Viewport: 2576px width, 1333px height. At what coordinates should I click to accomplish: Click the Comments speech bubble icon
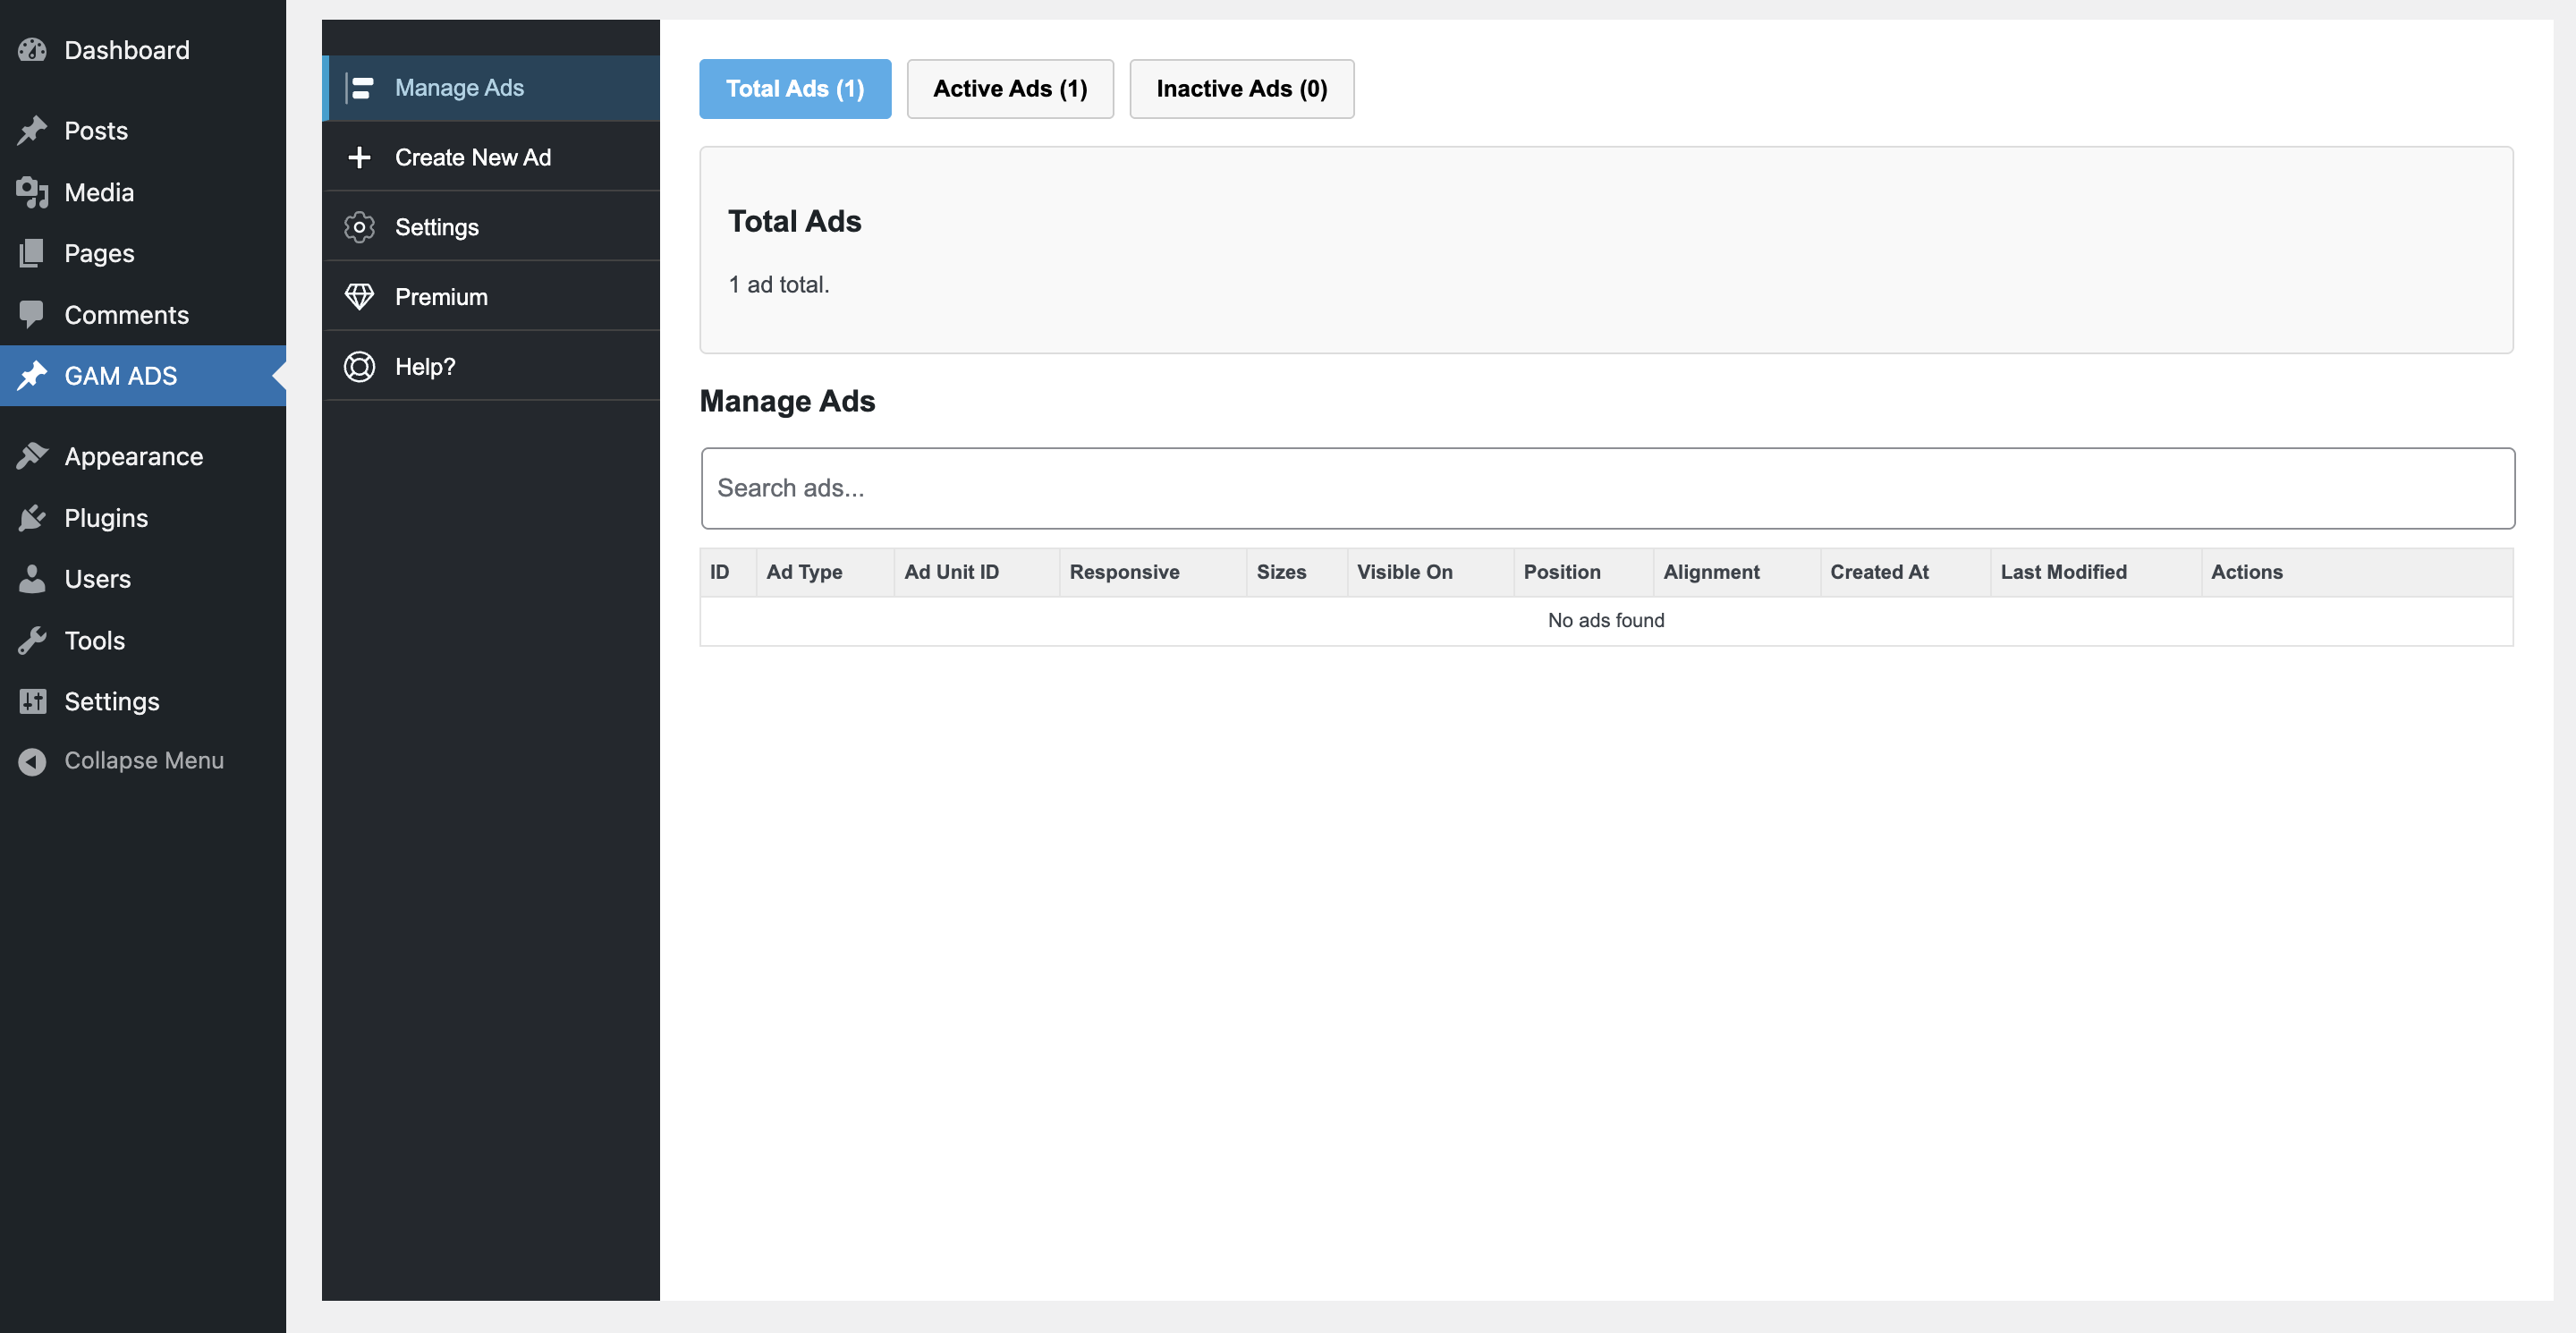pos(32,315)
